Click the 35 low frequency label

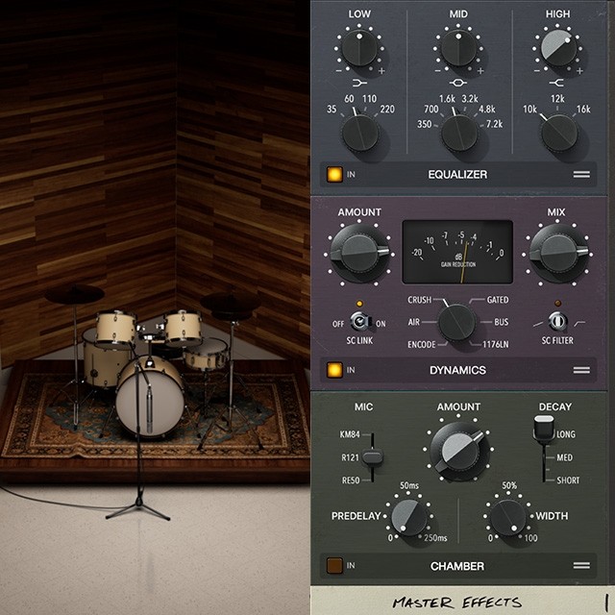coord(332,110)
